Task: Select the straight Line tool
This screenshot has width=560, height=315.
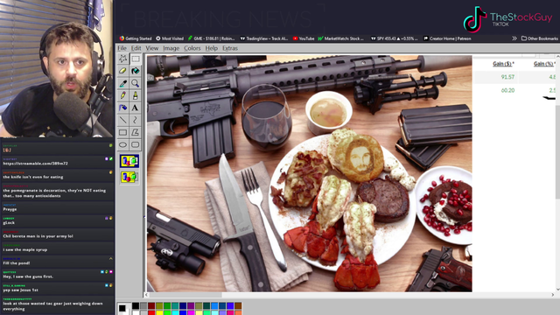Action: coord(122,120)
